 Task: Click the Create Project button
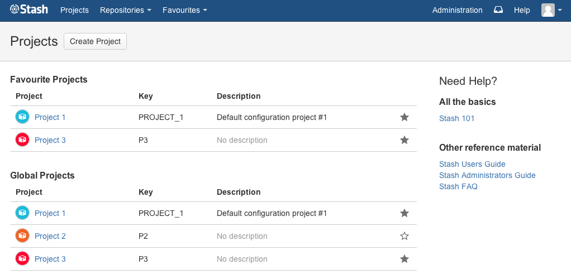point(95,41)
